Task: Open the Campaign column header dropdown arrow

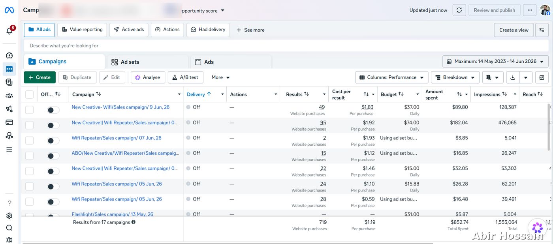Action: tap(180, 94)
